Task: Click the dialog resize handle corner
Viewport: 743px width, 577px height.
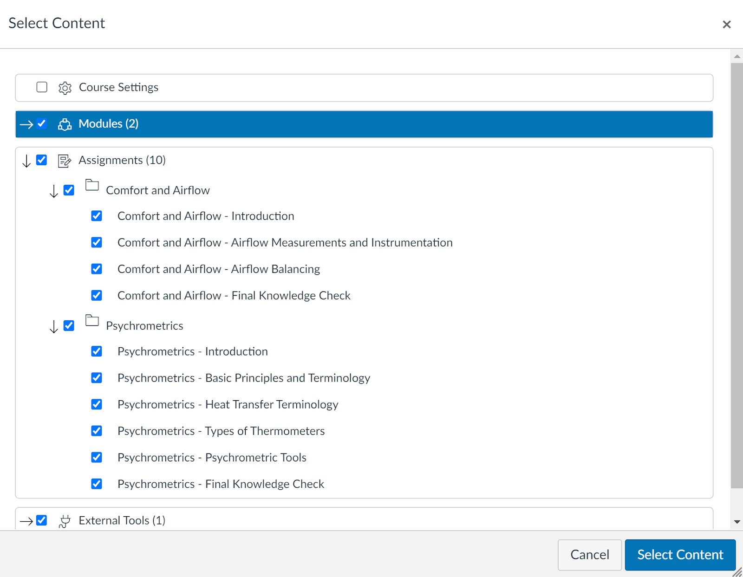Action: [x=737, y=572]
